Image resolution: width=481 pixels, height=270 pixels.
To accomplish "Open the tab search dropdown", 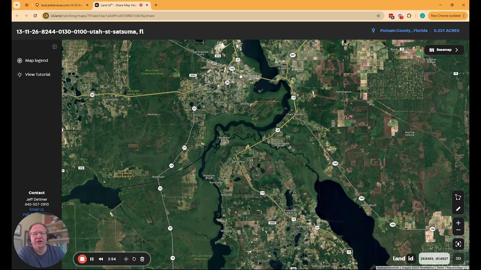I will click(x=17, y=5).
